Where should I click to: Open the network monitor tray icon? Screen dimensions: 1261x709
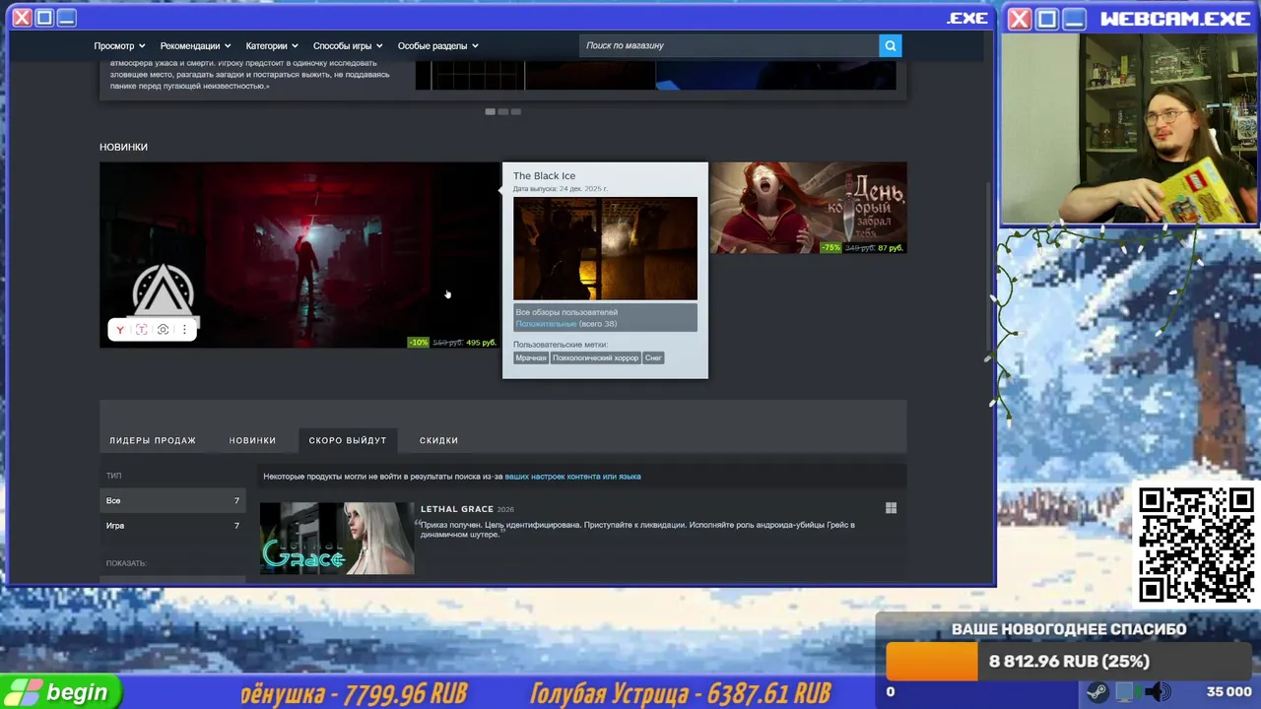point(1127,692)
